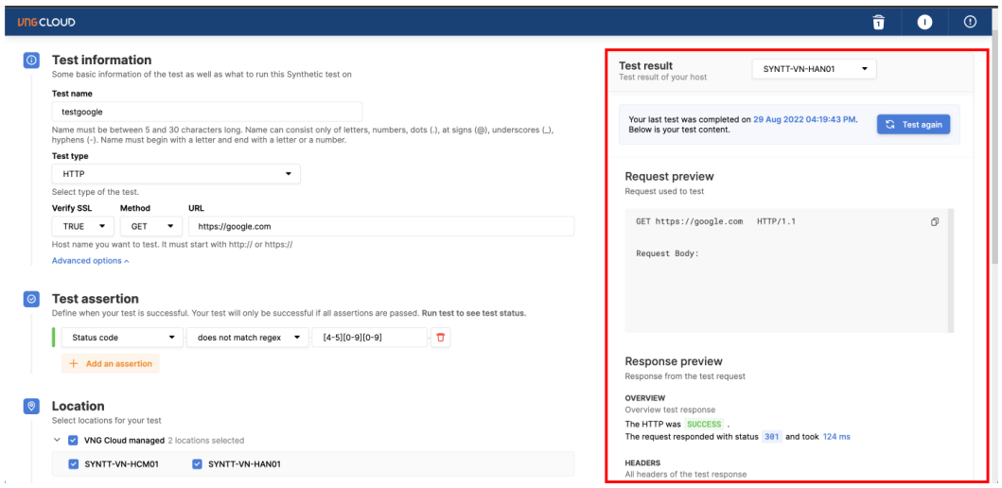Click the outlined alert icon in header

click(969, 21)
